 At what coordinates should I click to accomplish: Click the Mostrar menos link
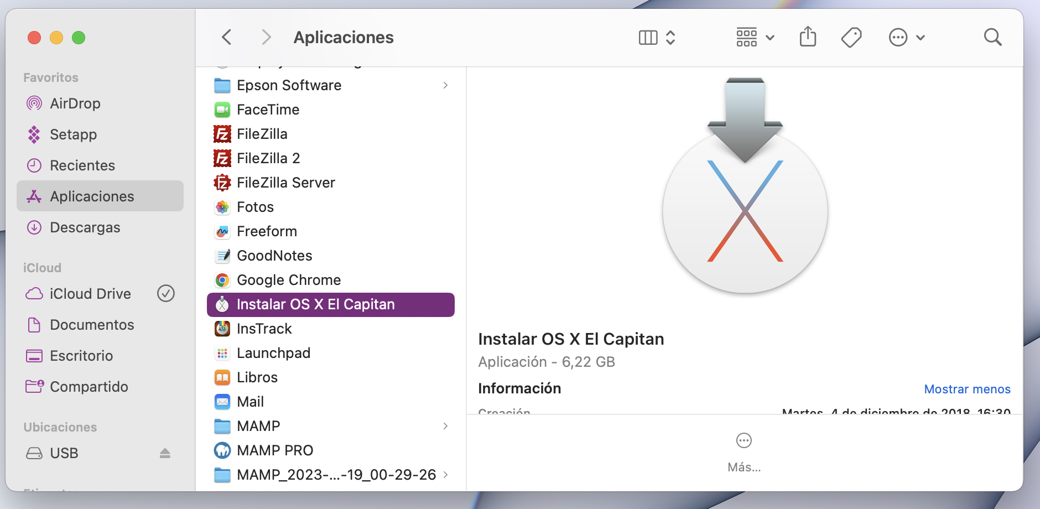(x=967, y=389)
